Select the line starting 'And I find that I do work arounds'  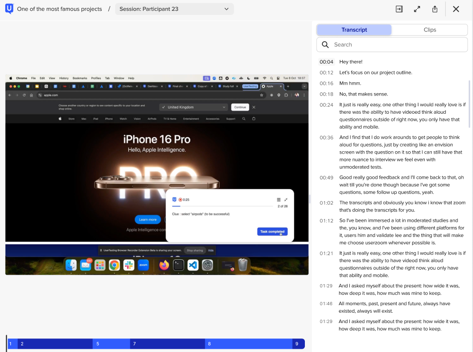coord(400,152)
